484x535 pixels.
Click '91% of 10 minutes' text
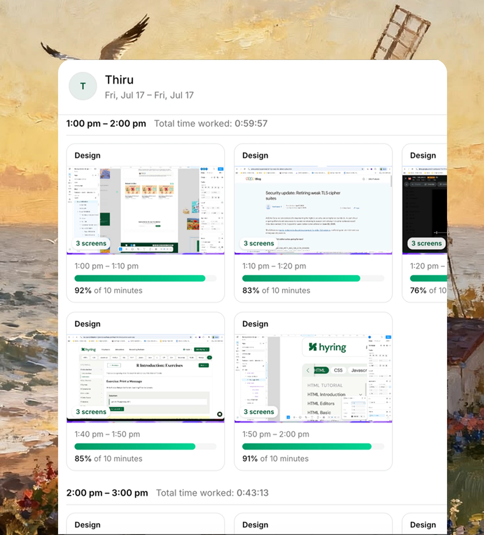(x=275, y=459)
